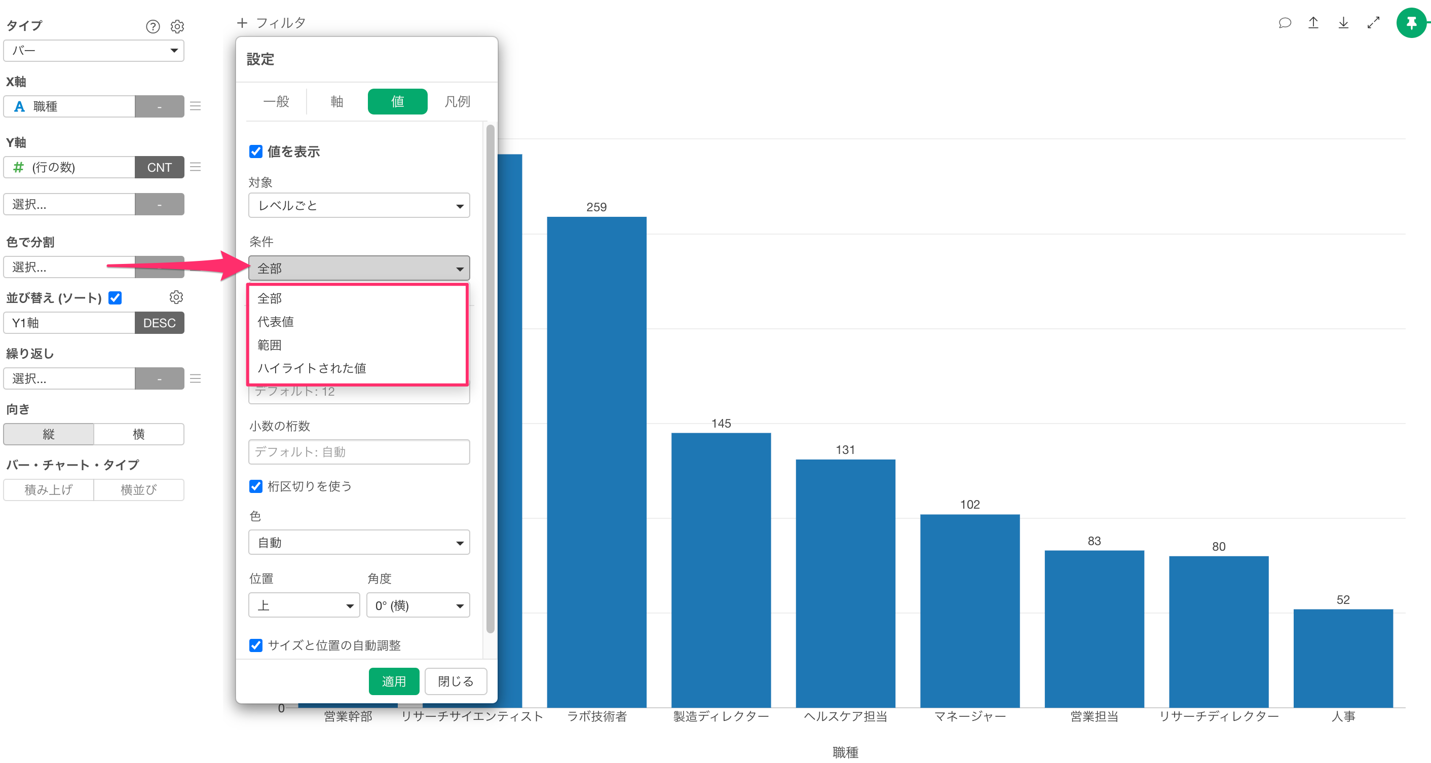Select 横 orientation

[139, 434]
